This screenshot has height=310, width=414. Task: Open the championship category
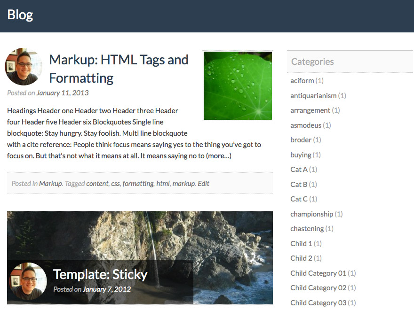point(311,214)
